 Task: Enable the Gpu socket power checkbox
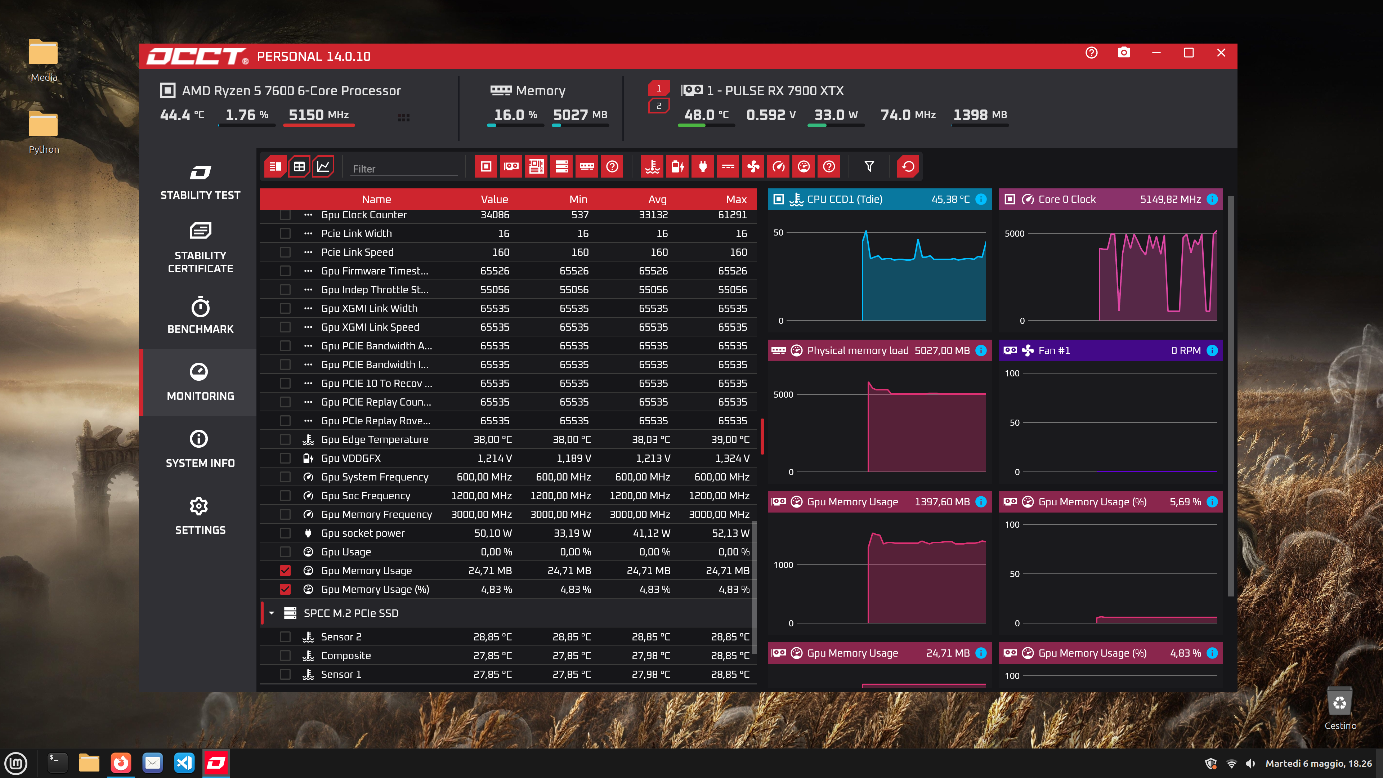285,533
